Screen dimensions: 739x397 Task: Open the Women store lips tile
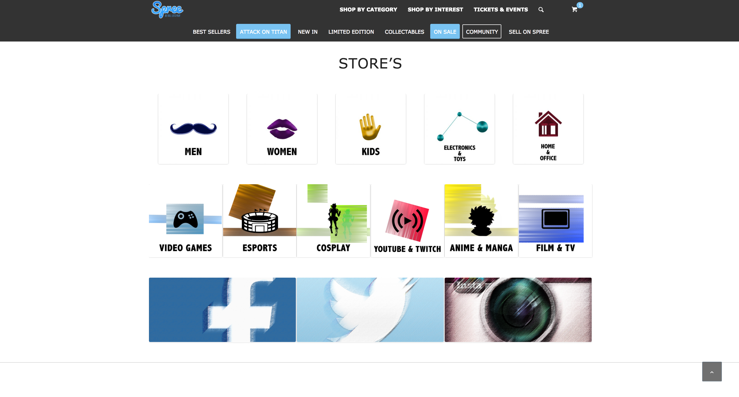tap(282, 129)
